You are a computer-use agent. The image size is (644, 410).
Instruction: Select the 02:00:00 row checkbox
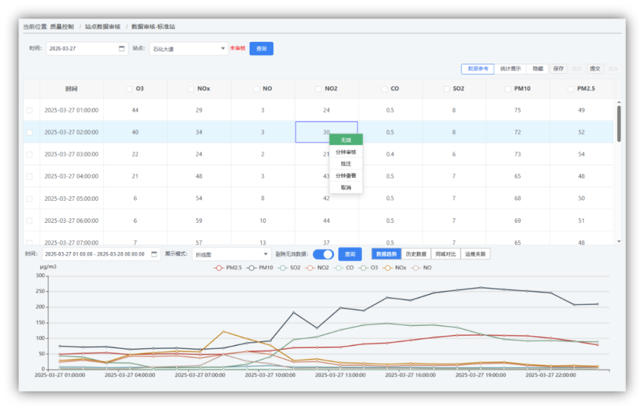click(30, 132)
